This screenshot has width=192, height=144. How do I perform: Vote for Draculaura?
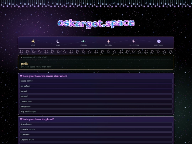tap(96, 124)
